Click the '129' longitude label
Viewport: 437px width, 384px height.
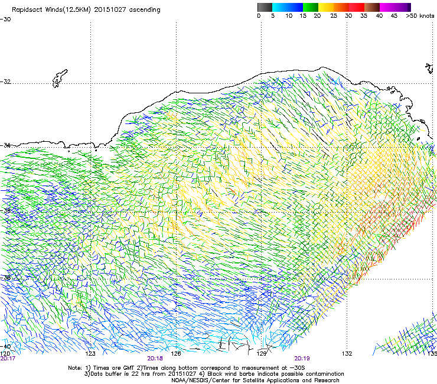click(x=261, y=354)
